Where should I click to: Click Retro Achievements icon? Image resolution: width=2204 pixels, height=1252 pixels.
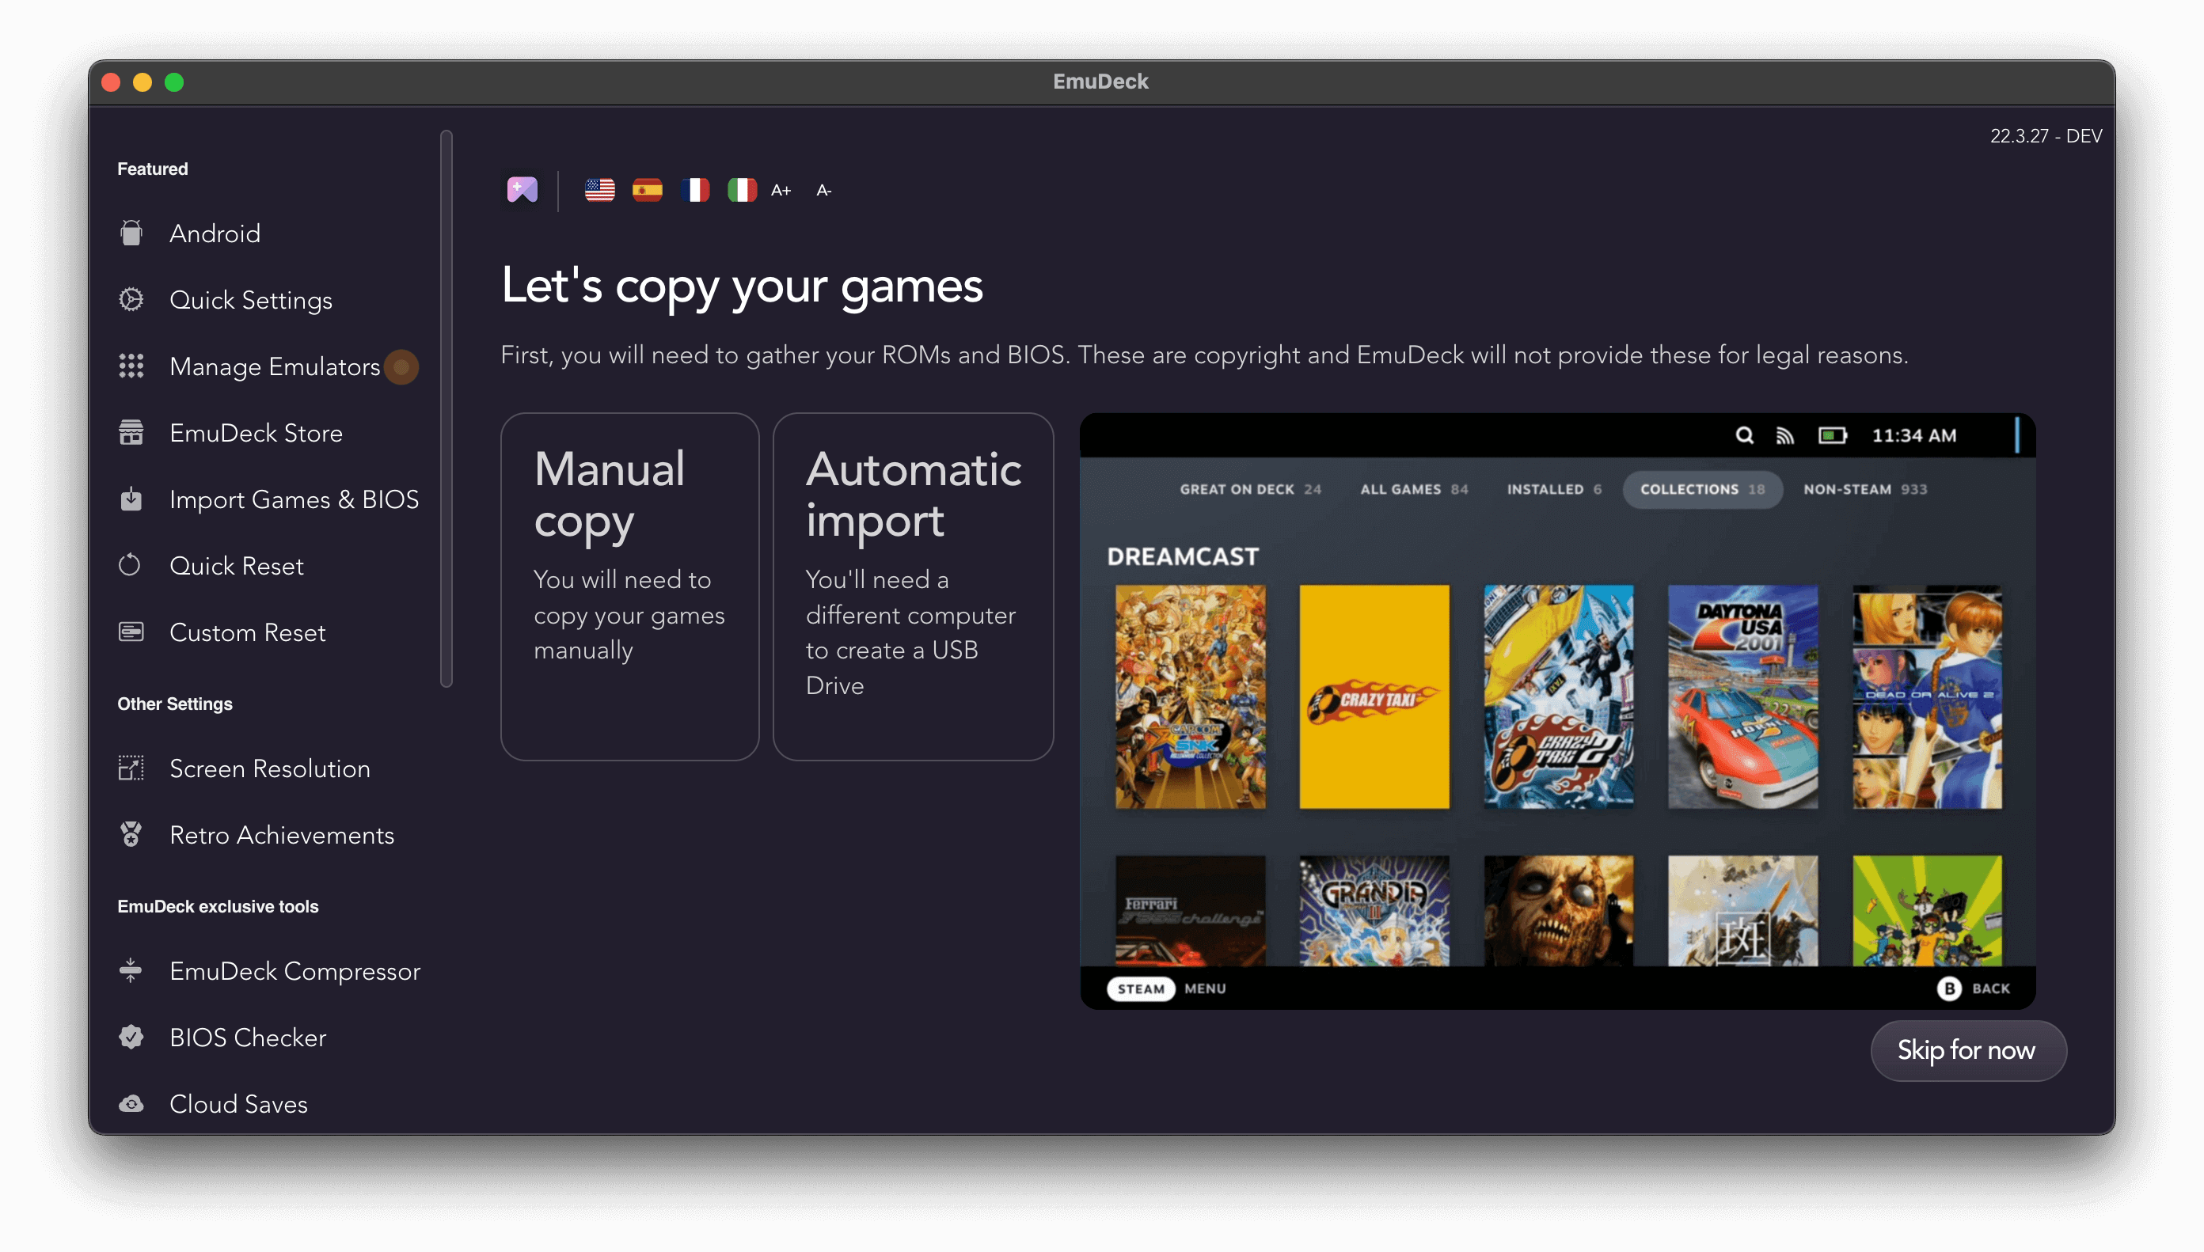[130, 834]
